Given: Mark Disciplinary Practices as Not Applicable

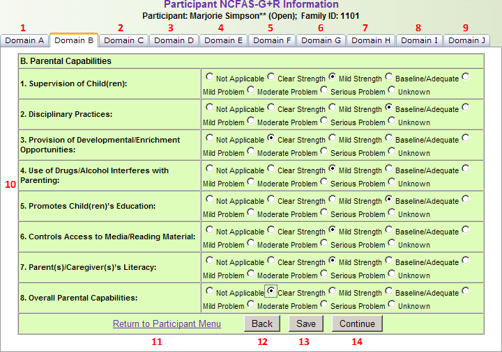Looking at the screenshot, I should point(209,108).
